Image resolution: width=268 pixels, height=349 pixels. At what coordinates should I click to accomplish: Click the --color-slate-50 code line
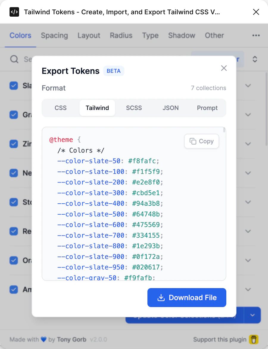(108, 161)
